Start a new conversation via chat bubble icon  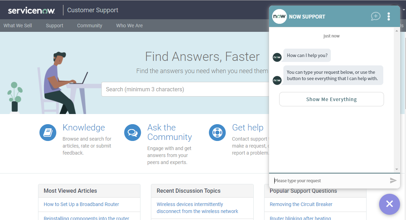pos(376,16)
